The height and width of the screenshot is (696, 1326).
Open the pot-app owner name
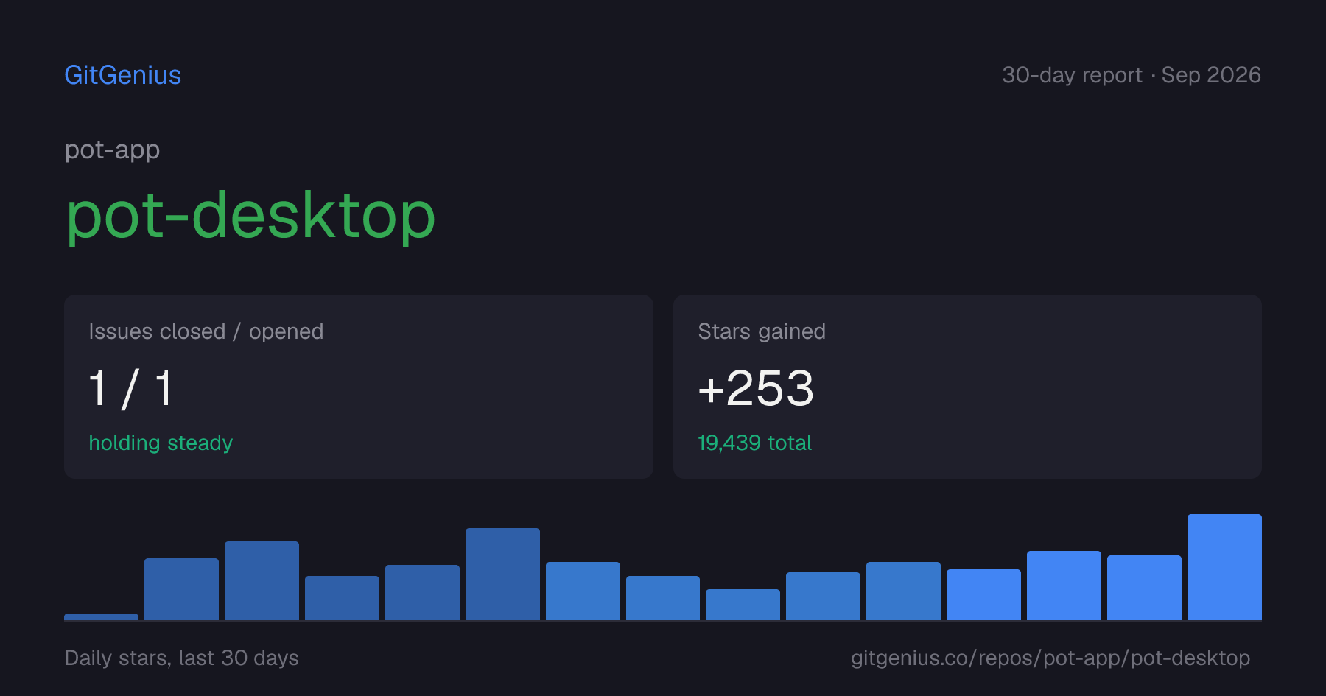pyautogui.click(x=112, y=150)
